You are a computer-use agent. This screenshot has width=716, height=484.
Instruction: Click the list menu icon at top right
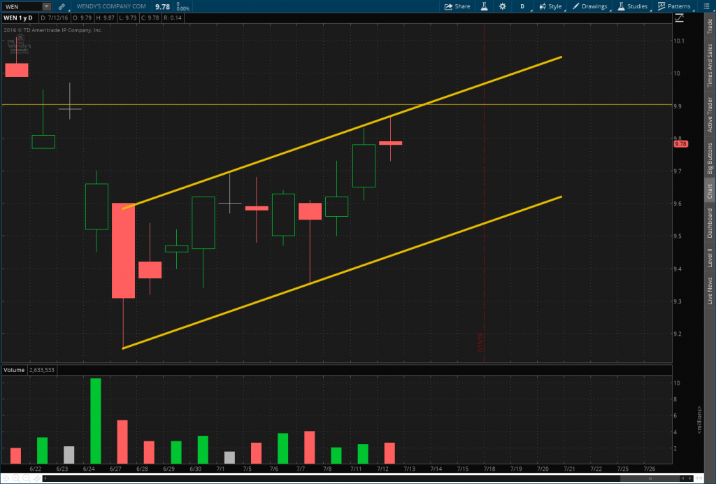click(x=707, y=6)
